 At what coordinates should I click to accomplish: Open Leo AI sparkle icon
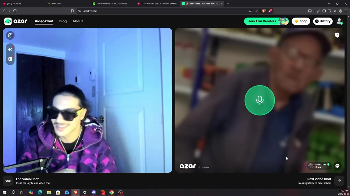[335, 11]
